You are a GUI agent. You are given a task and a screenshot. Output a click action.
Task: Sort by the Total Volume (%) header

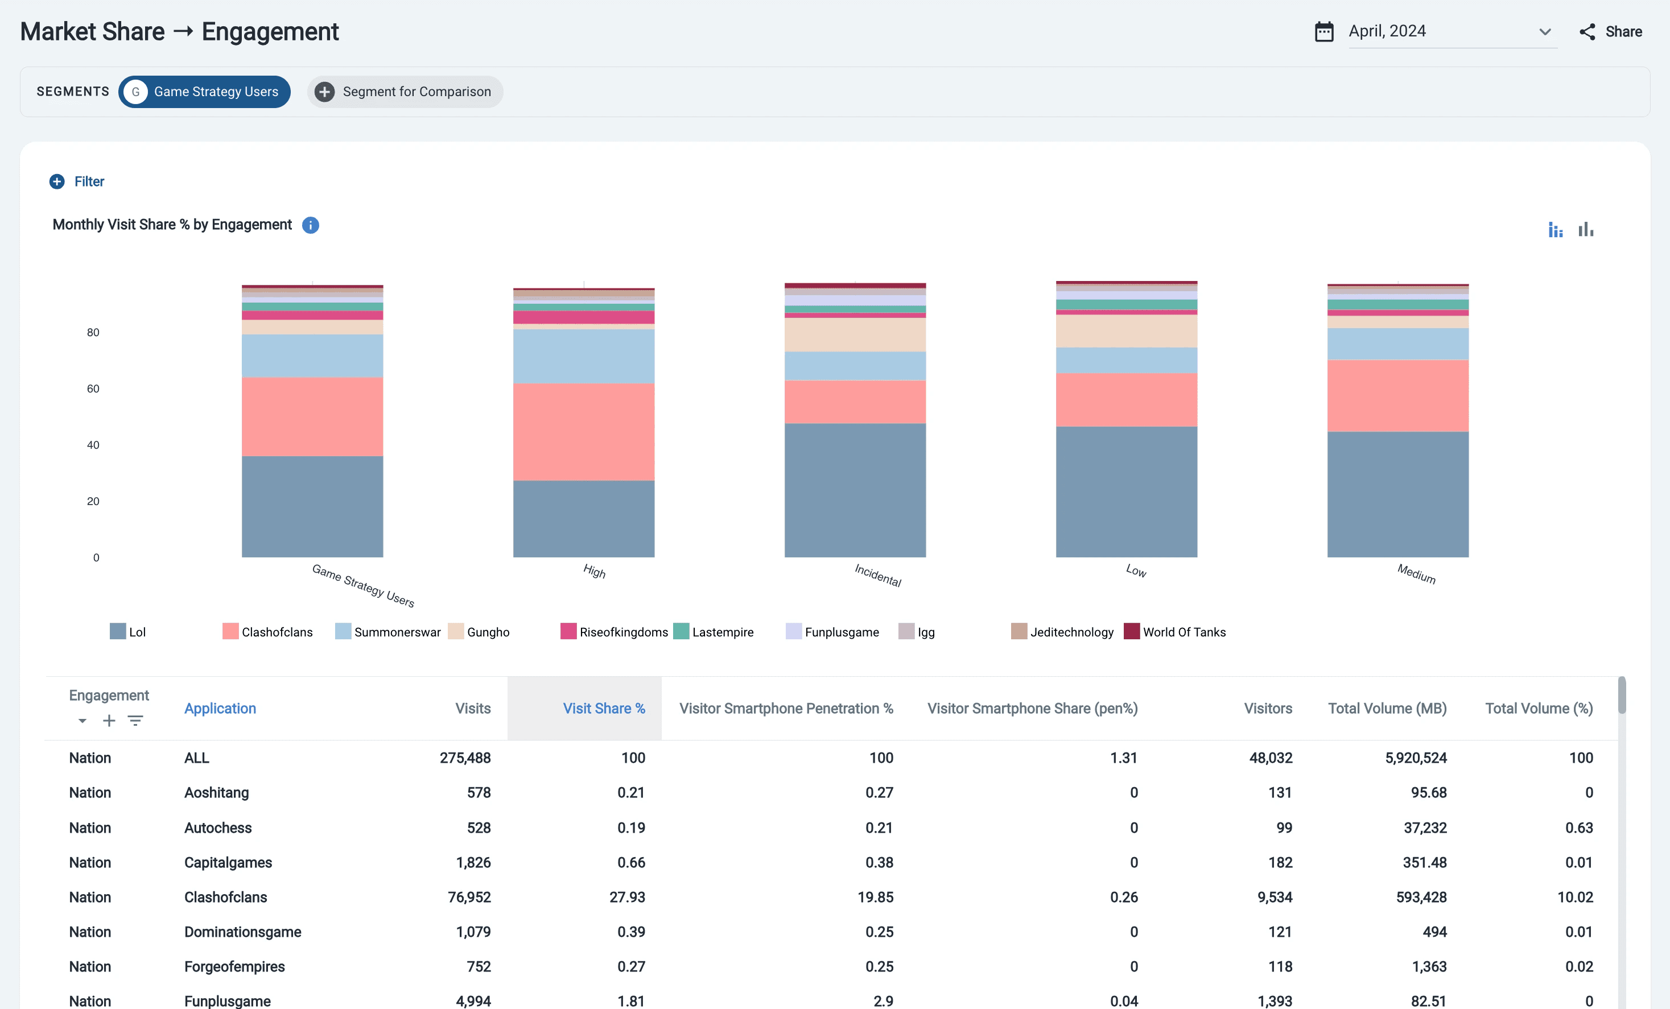1539,708
